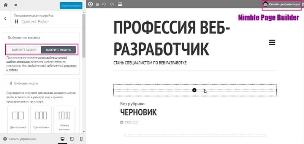This screenshot has height=144, width=304.
Task: Open Онлайн-документация link
Action: [x=284, y=4]
